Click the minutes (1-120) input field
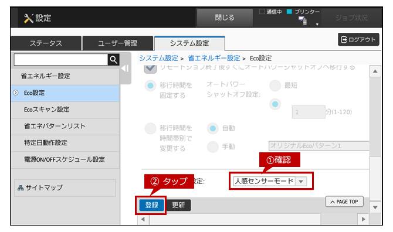This screenshot has height=232, width=393. point(309,112)
